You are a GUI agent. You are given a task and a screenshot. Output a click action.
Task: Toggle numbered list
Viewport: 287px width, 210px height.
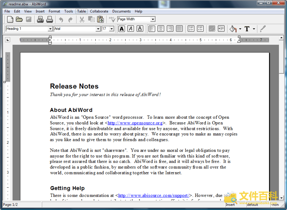(x=191, y=29)
